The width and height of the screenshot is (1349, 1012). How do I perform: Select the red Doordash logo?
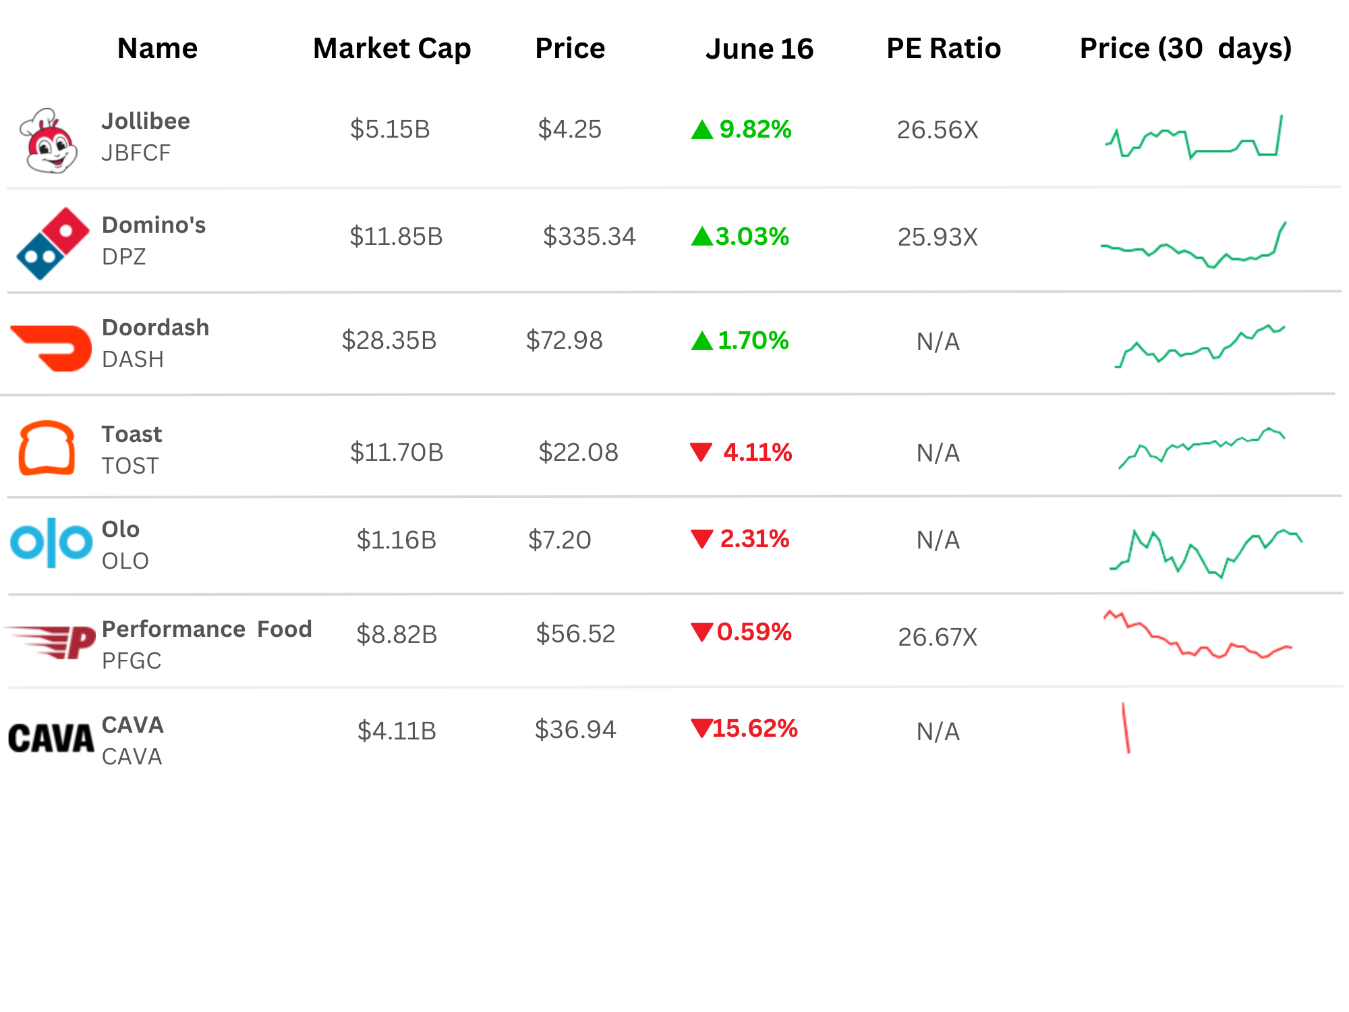[x=51, y=348]
